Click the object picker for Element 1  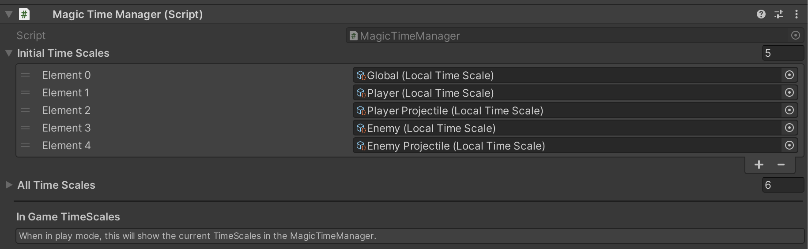(x=789, y=93)
